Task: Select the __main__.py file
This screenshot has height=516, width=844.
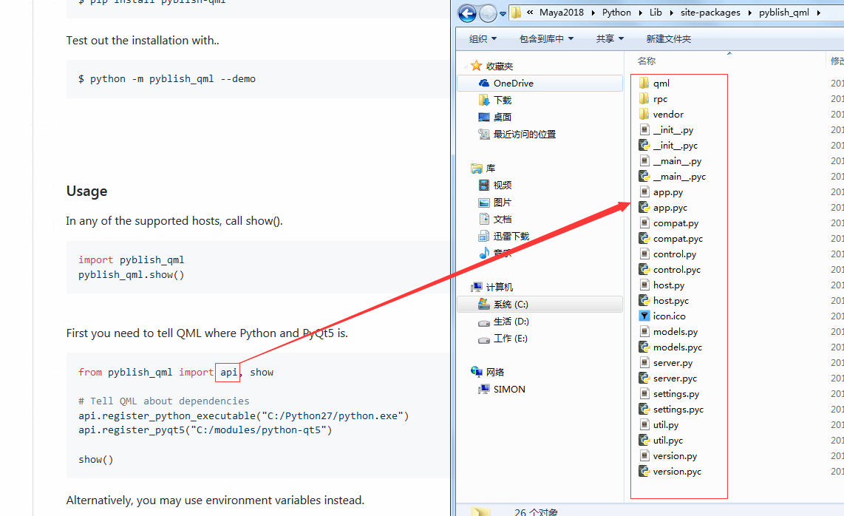Action: [x=670, y=161]
